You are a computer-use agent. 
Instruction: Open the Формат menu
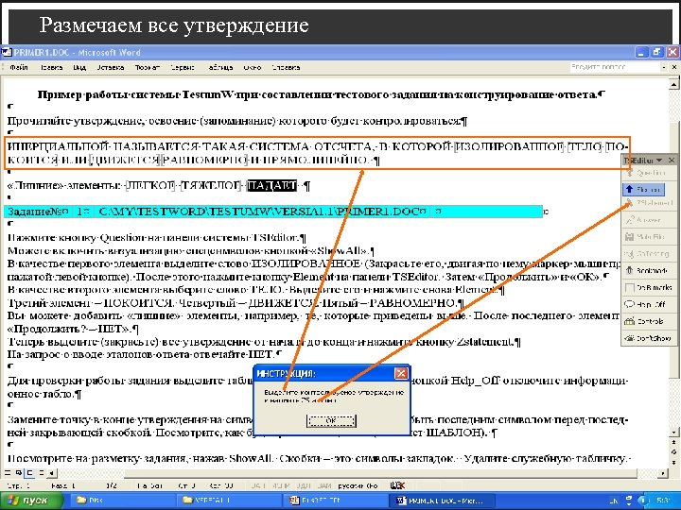click(148, 68)
